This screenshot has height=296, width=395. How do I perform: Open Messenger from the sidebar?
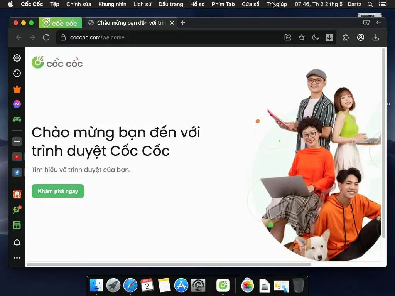point(17,104)
